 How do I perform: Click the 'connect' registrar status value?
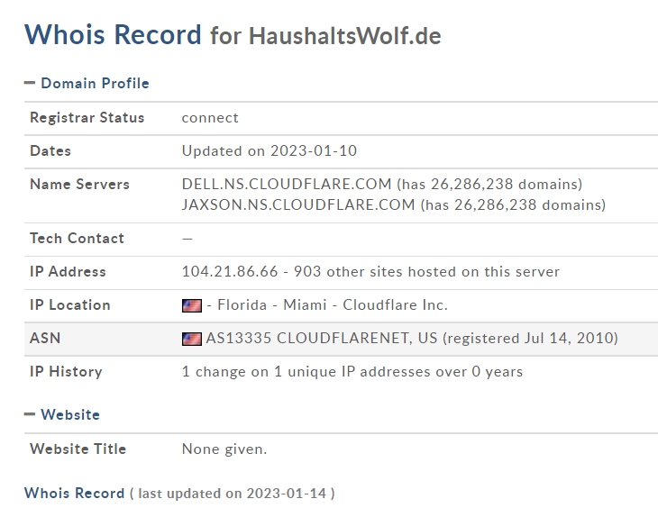pos(210,118)
